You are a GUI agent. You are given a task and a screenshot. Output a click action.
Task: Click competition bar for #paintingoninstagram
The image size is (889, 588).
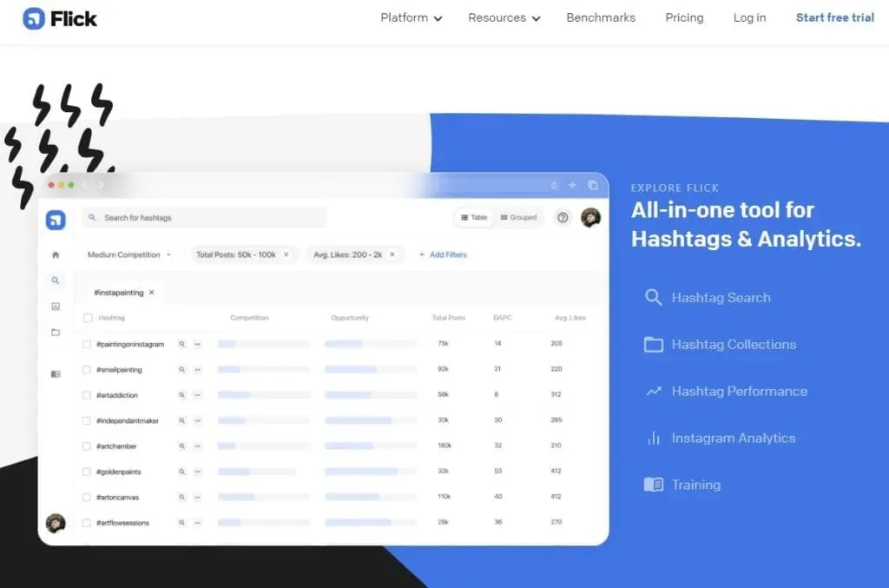(x=264, y=344)
